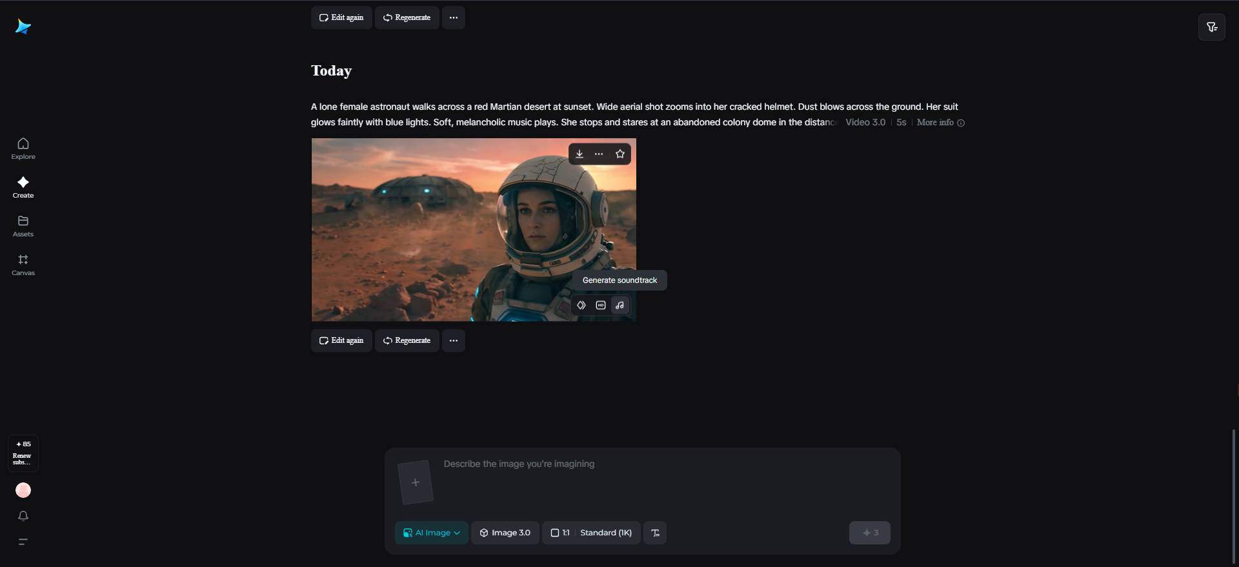
Task: Click Regenerate above the Today heading
Action: click(x=407, y=17)
